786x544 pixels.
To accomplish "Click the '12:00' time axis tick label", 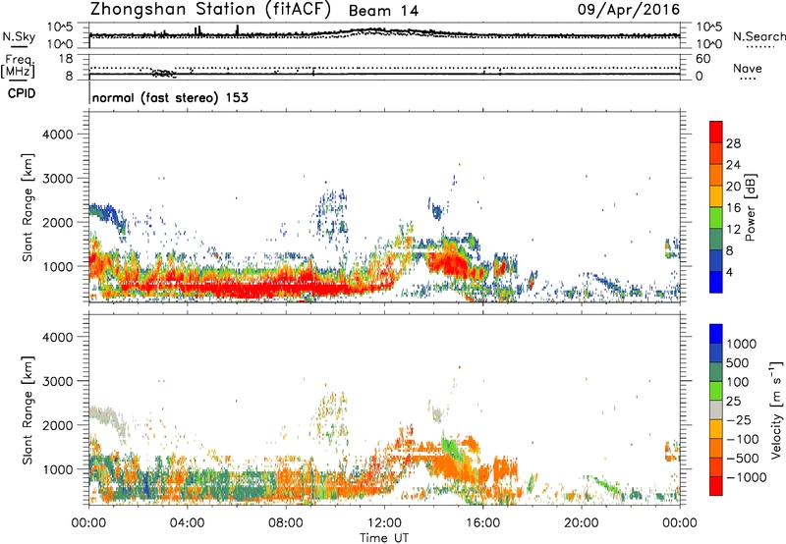I will (384, 523).
